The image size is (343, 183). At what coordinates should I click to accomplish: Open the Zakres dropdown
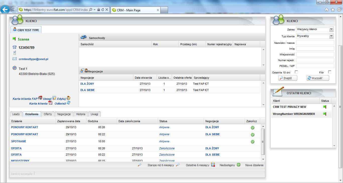tap(331, 29)
